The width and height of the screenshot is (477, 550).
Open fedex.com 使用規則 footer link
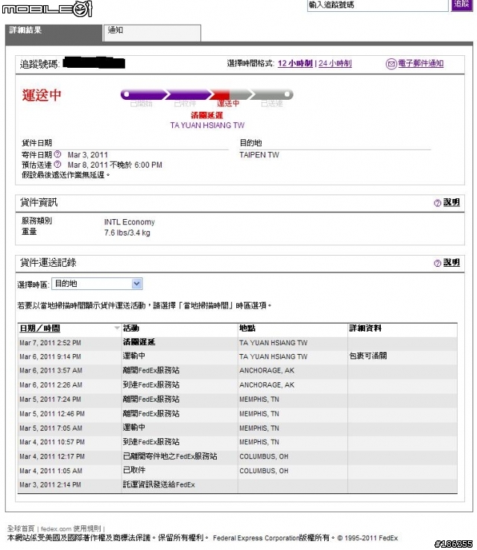tap(72, 528)
